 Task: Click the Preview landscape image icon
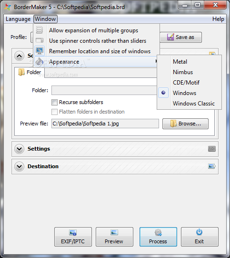point(114,232)
